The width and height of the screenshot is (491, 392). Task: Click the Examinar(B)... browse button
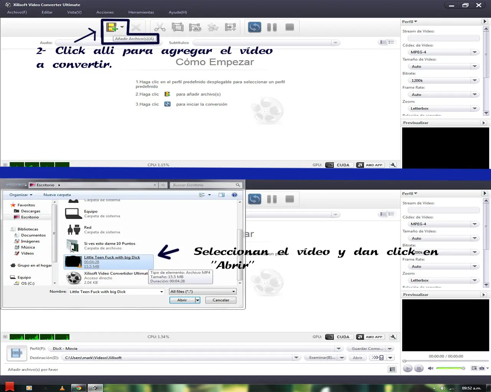pos(322,358)
